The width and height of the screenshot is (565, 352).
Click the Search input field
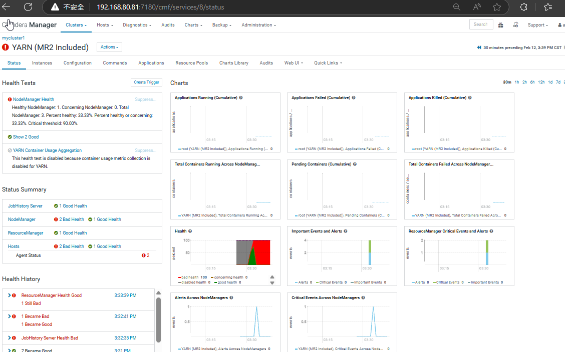tap(481, 24)
